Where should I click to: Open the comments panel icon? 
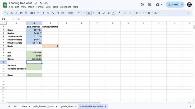pos(150,5)
